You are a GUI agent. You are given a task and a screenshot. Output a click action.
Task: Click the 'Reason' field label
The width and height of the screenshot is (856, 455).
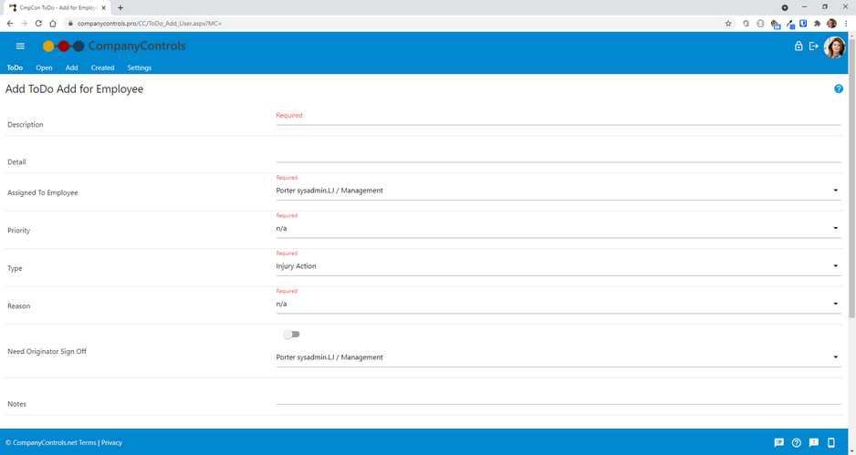pyautogui.click(x=18, y=306)
